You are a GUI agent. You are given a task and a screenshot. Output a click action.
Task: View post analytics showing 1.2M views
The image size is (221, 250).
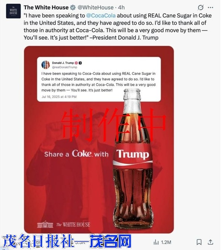pyautogui.click(x=162, y=242)
